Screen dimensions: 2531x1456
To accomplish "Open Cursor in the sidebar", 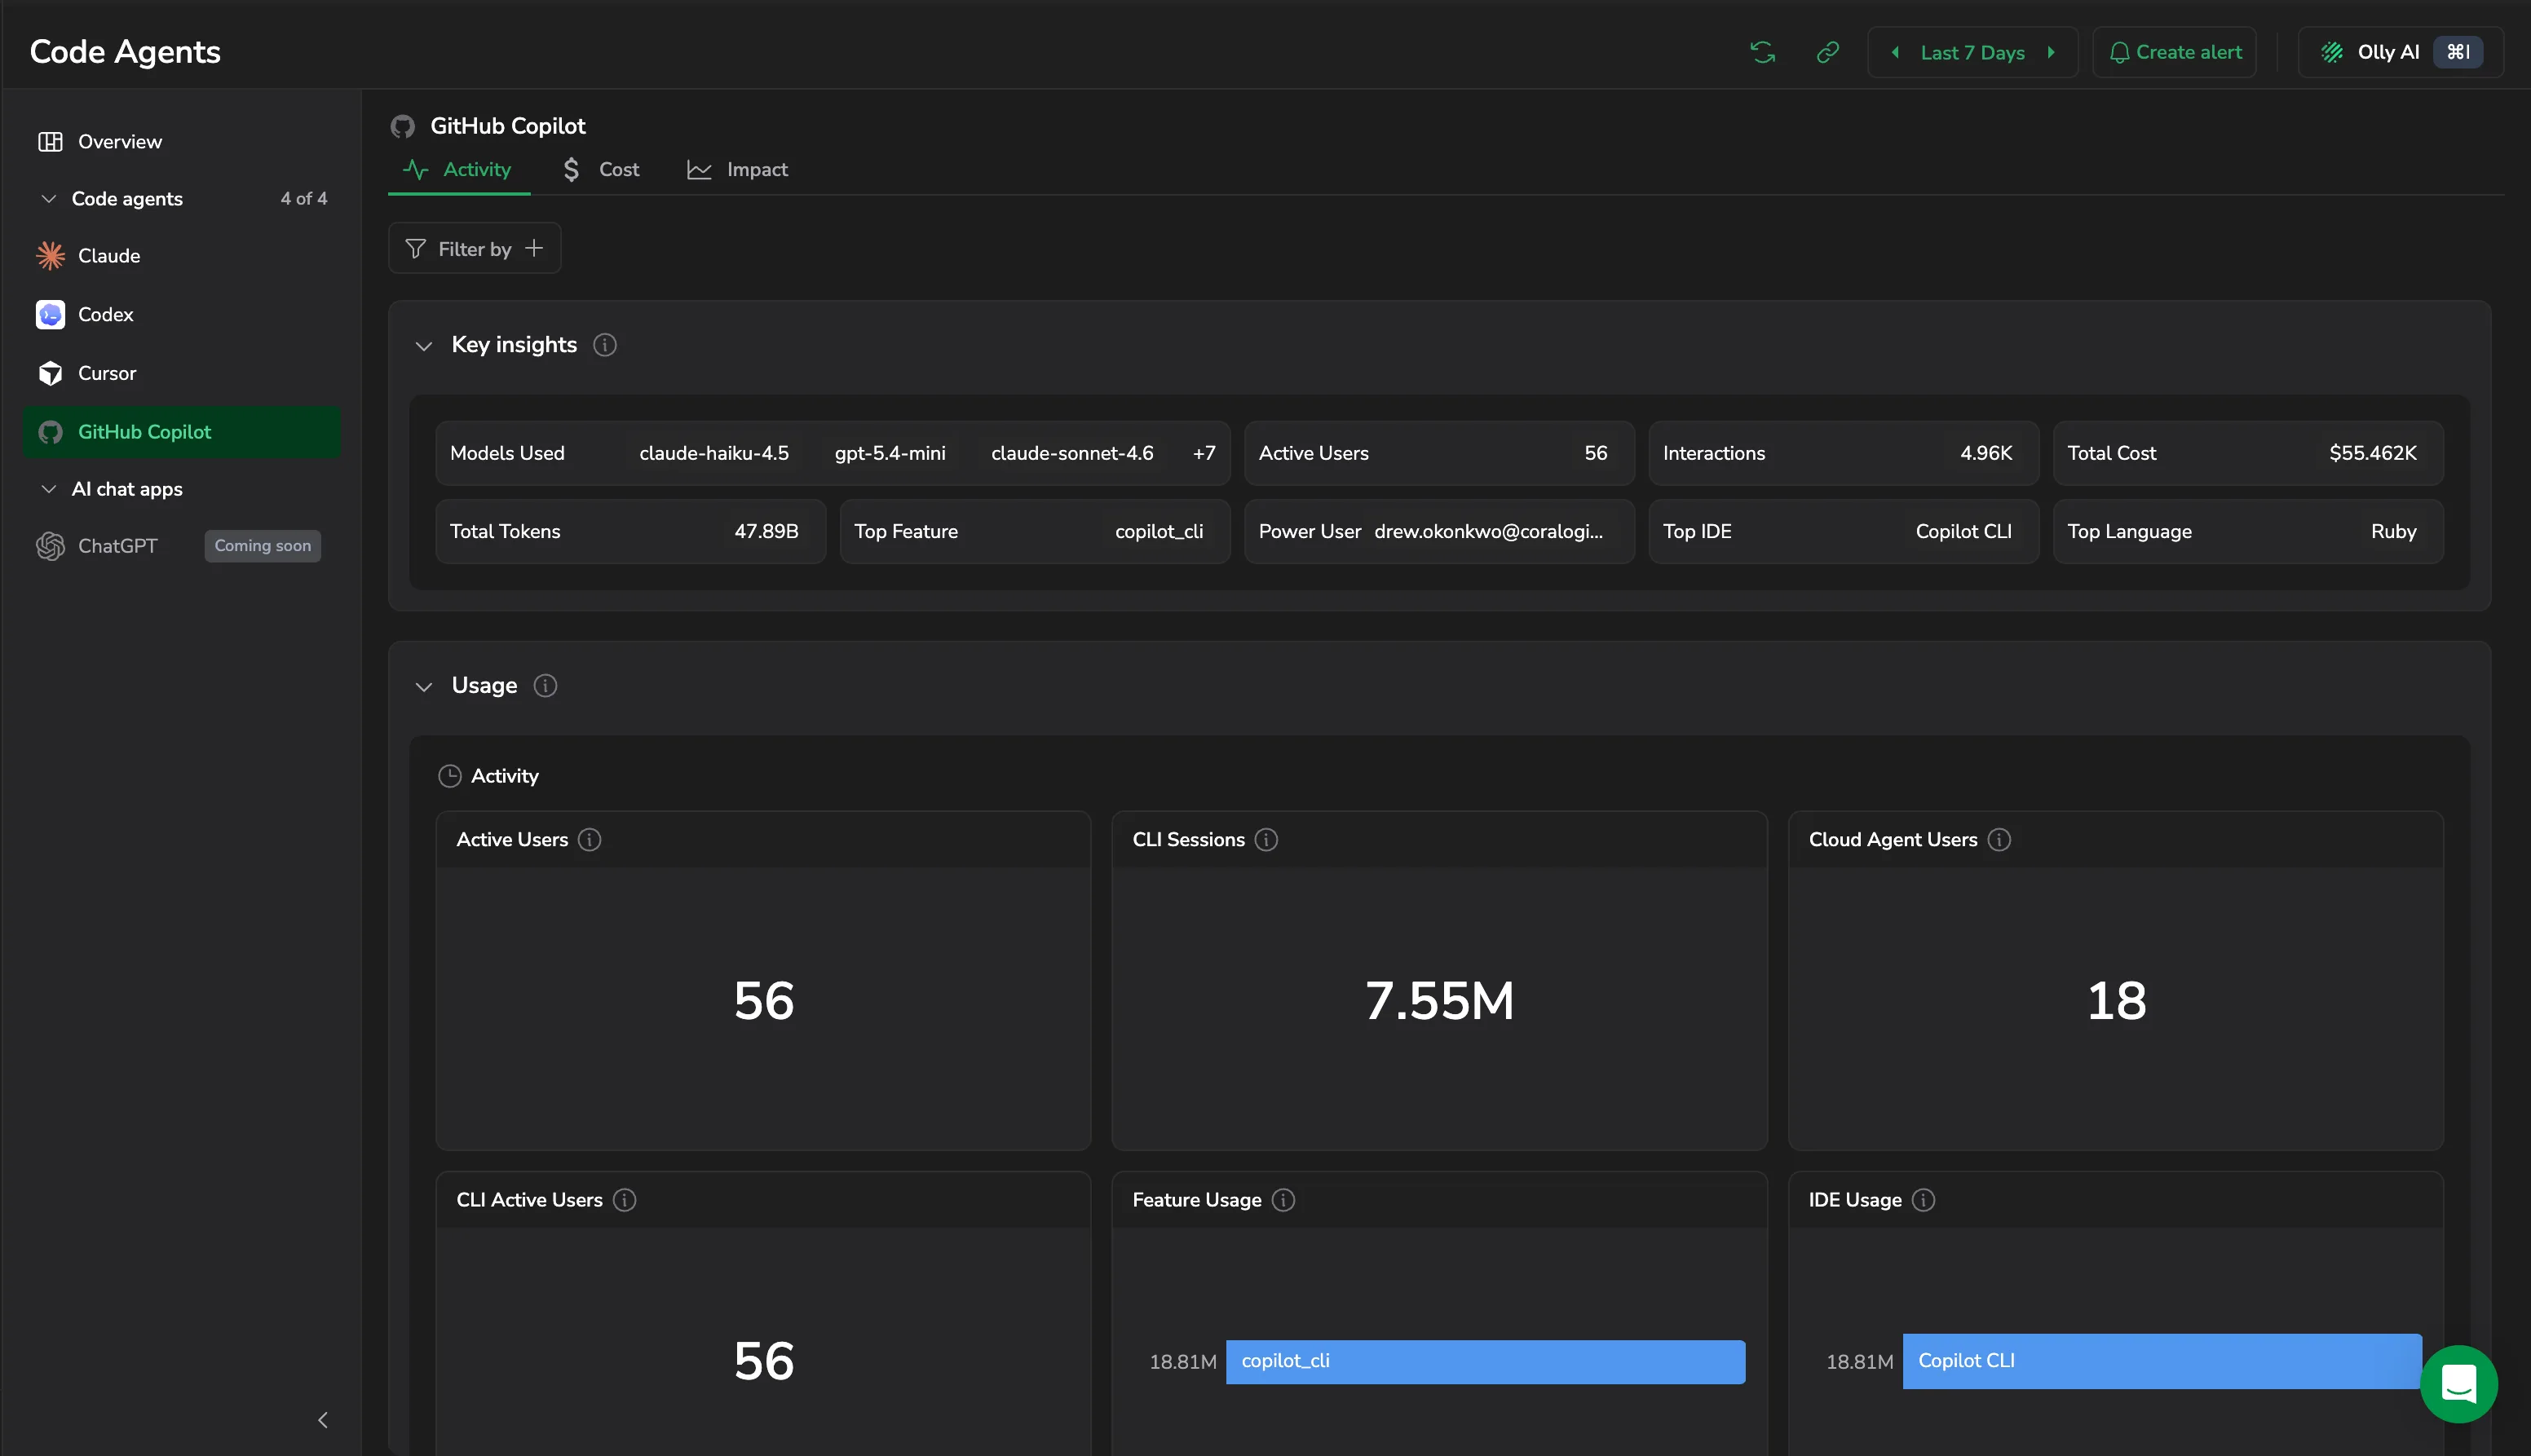I will click(x=181, y=374).
